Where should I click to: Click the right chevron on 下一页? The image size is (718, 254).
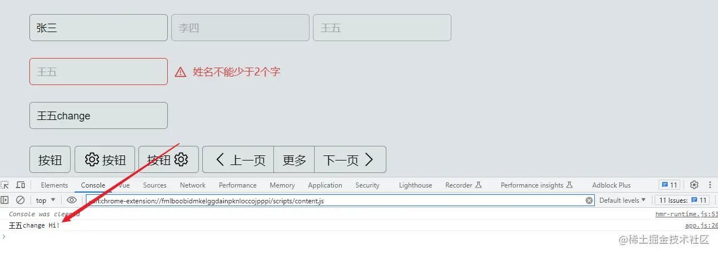click(369, 160)
